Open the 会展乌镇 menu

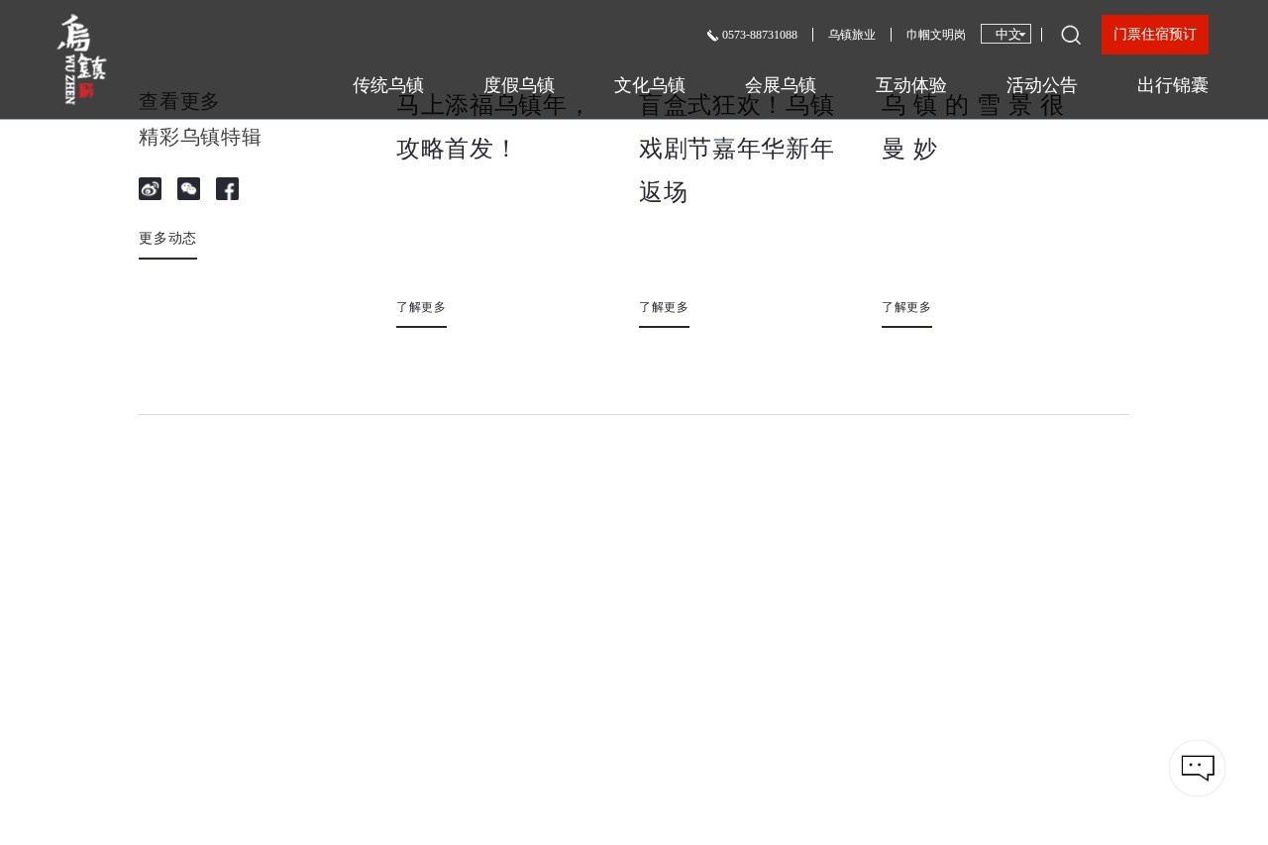[781, 85]
